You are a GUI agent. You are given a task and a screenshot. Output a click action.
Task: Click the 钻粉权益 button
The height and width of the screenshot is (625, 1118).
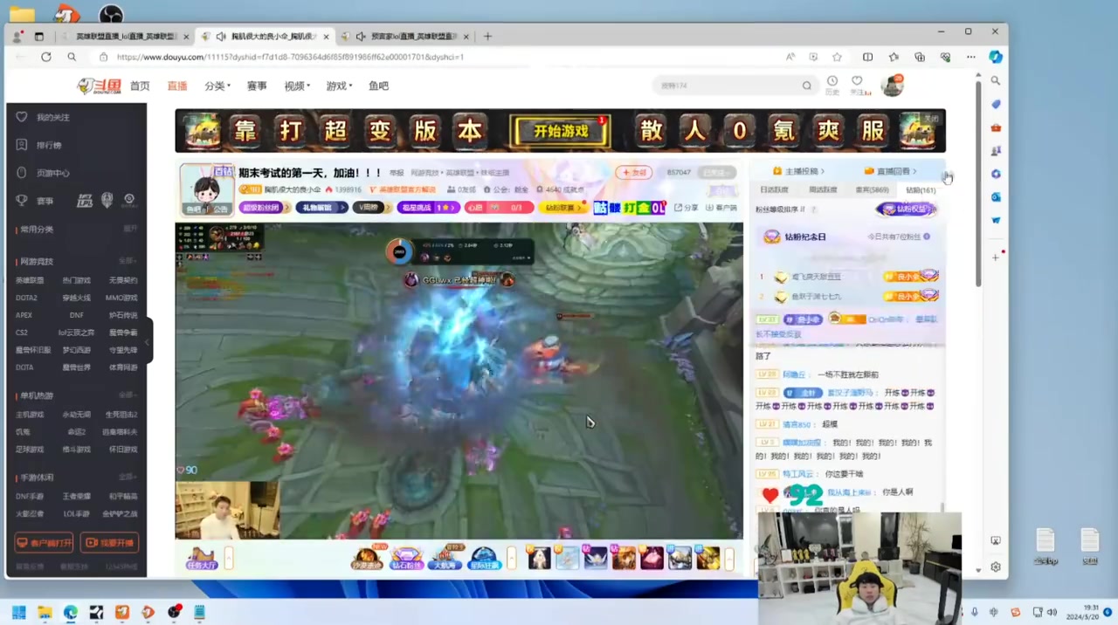[907, 209]
